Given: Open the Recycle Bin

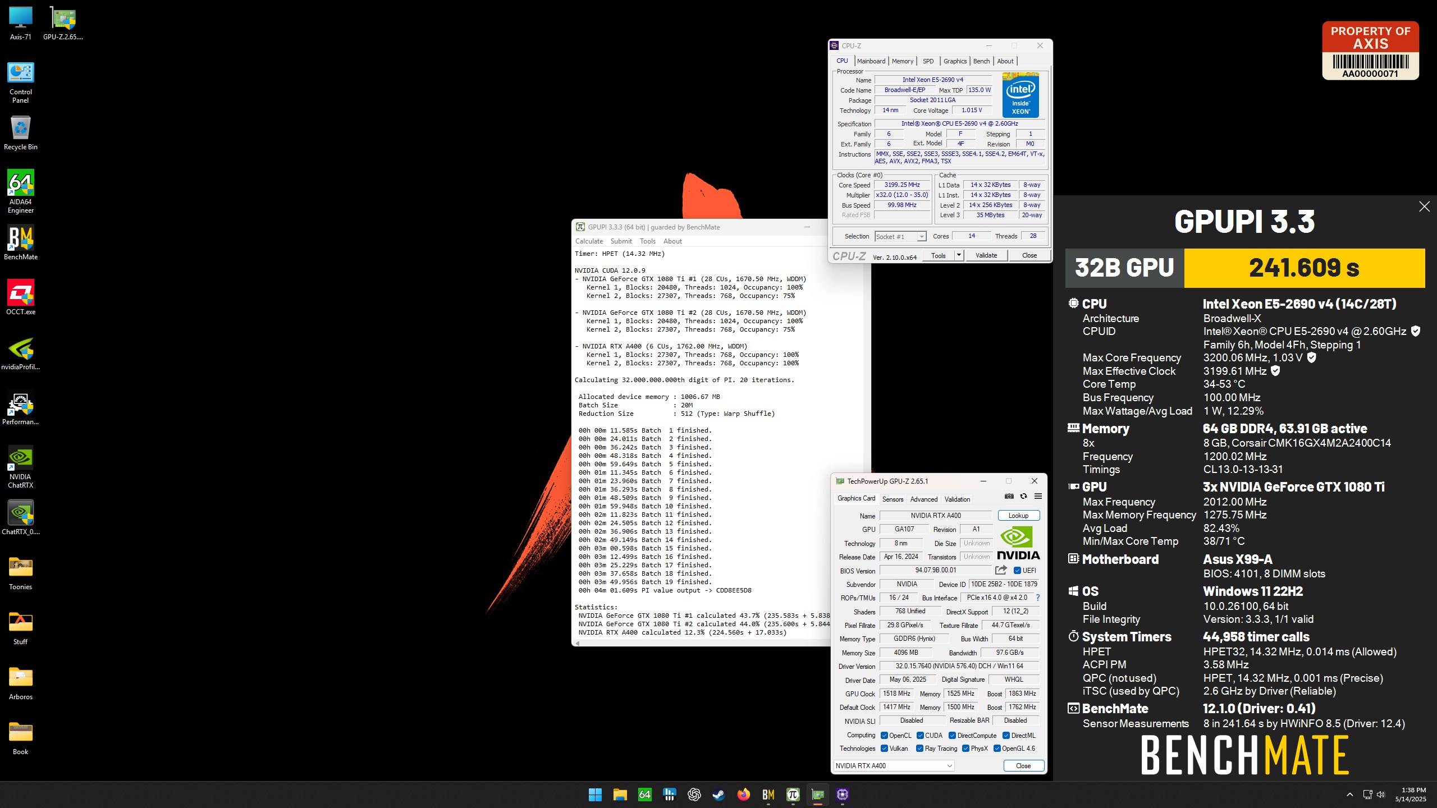Looking at the screenshot, I should pyautogui.click(x=21, y=133).
